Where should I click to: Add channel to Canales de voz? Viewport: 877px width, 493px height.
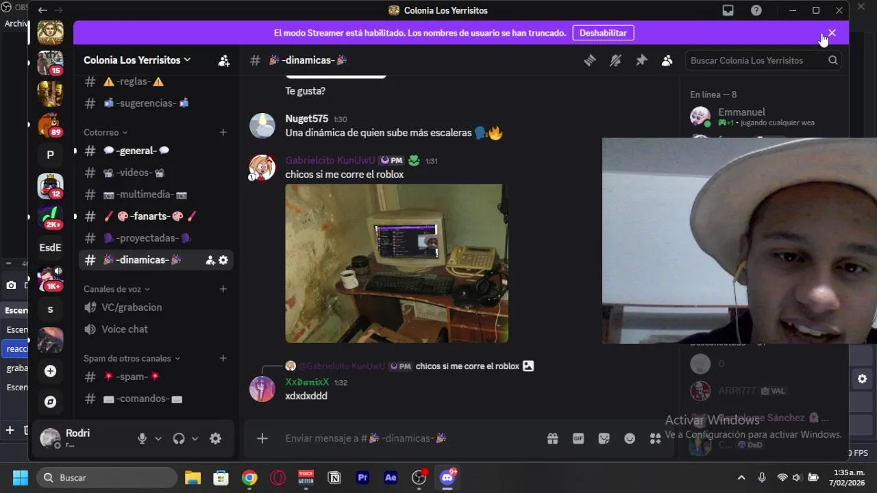223,289
